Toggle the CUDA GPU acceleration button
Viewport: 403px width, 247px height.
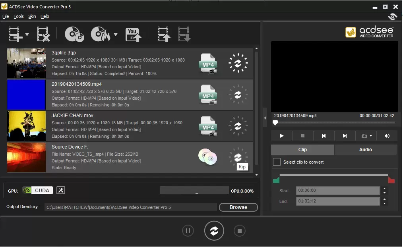(x=37, y=190)
